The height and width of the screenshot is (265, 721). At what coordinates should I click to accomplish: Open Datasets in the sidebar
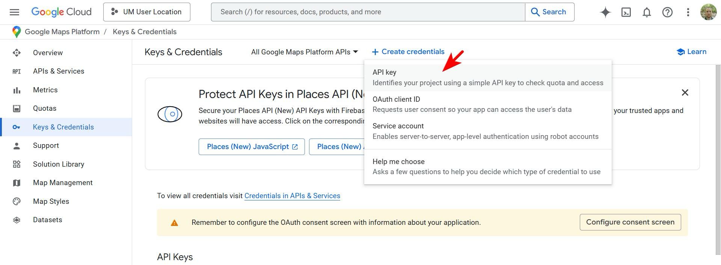[x=66, y=220]
